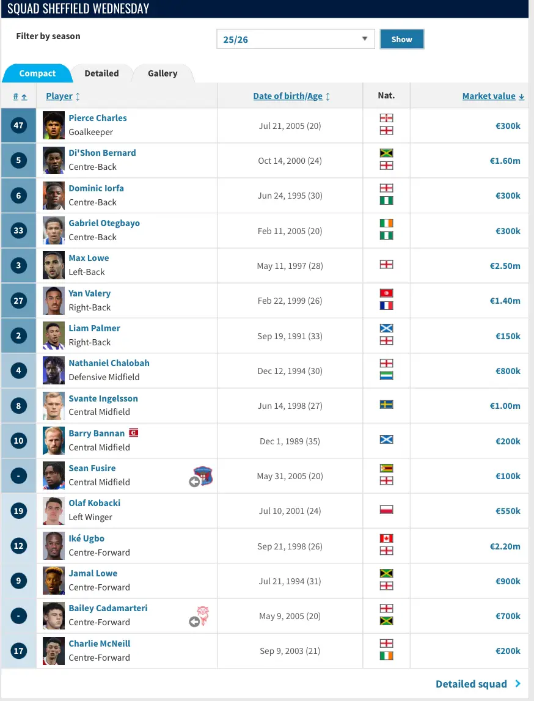The width and height of the screenshot is (534, 701).
Task: Select the Compact tab
Action: click(x=37, y=73)
